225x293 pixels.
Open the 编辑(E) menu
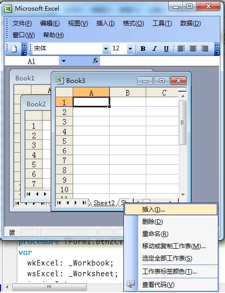(x=50, y=23)
